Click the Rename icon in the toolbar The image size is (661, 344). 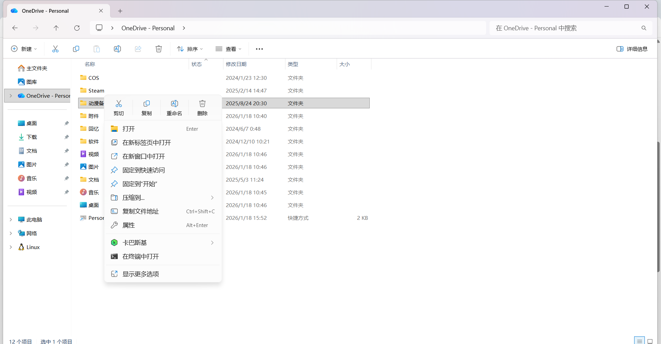click(117, 49)
